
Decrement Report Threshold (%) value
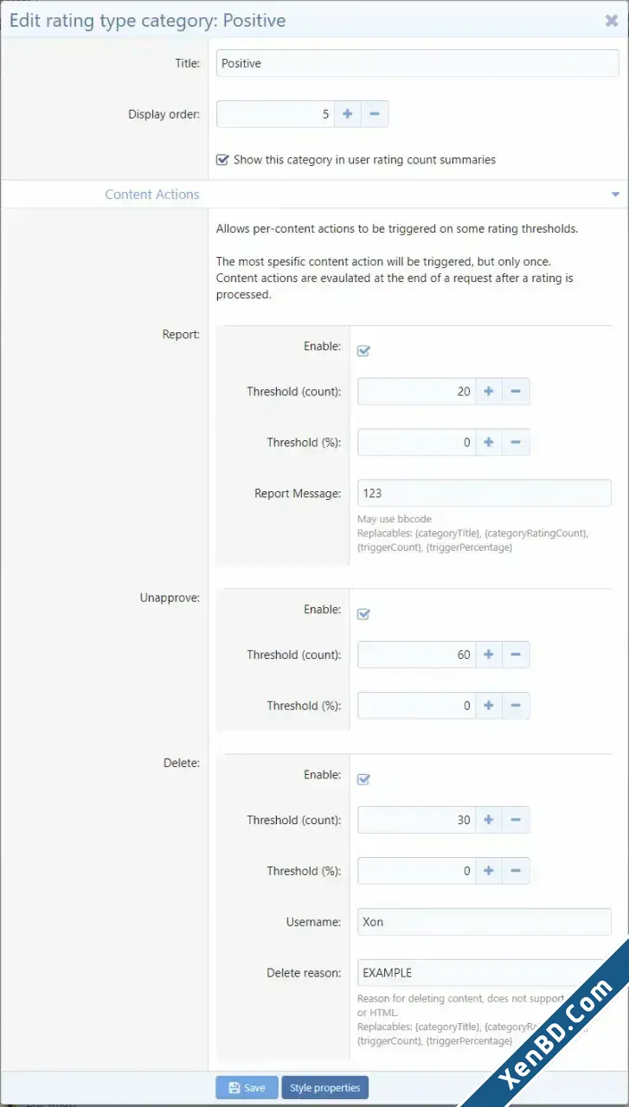click(x=516, y=443)
